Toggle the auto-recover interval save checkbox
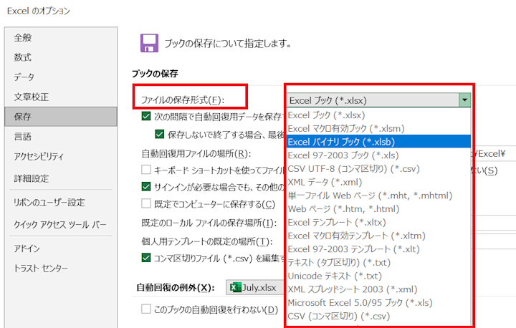Image resolution: width=516 pixels, height=328 pixels. pos(146,116)
